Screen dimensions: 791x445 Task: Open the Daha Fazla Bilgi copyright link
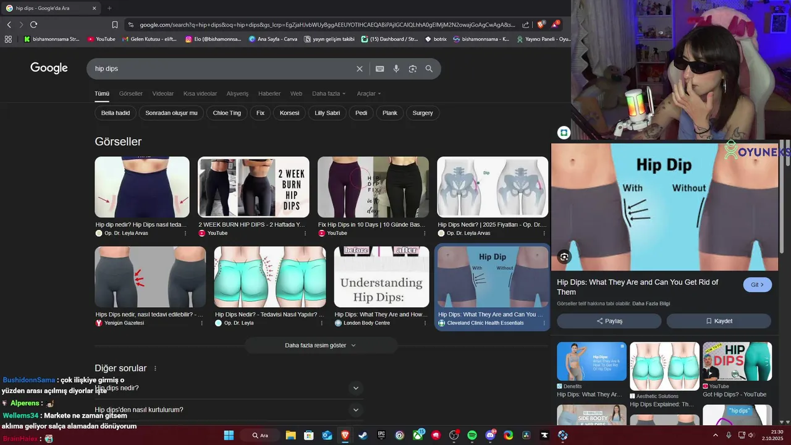pyautogui.click(x=651, y=303)
